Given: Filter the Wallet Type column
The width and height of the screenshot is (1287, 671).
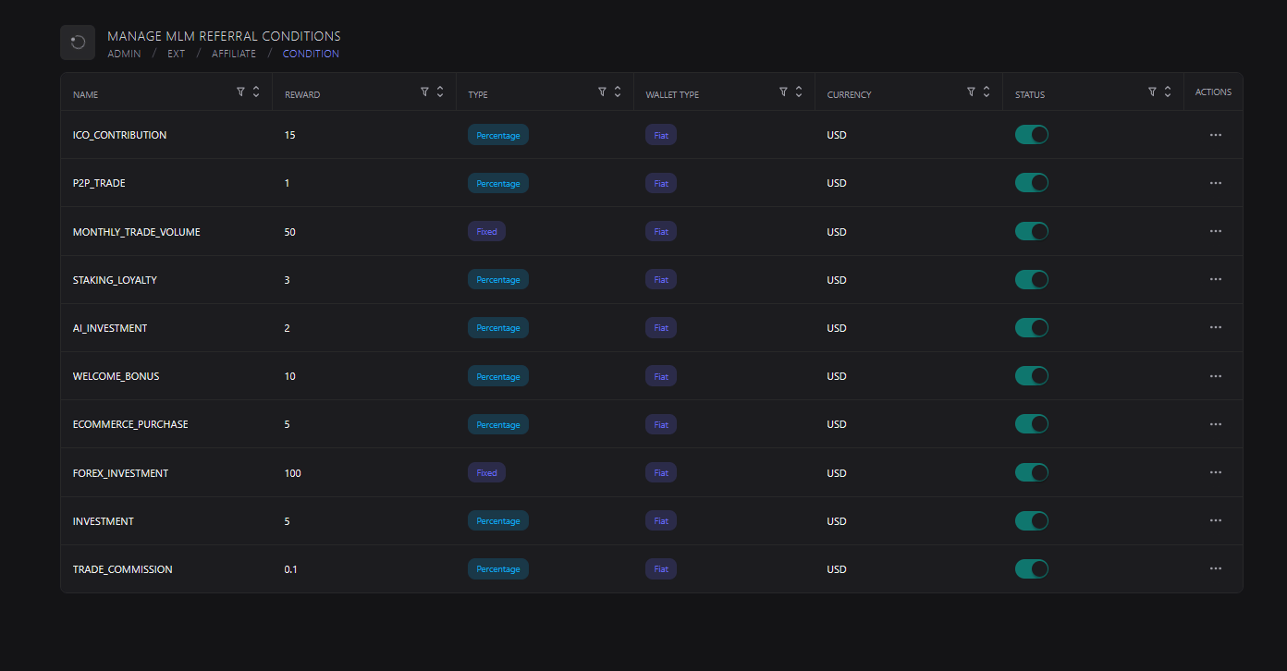Looking at the screenshot, I should tap(783, 91).
